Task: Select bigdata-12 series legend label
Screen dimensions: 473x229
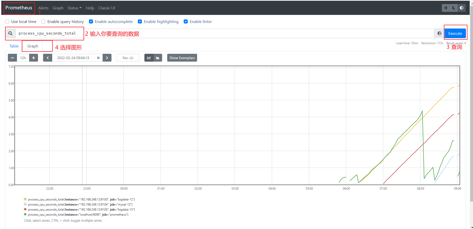Action: 82,199
